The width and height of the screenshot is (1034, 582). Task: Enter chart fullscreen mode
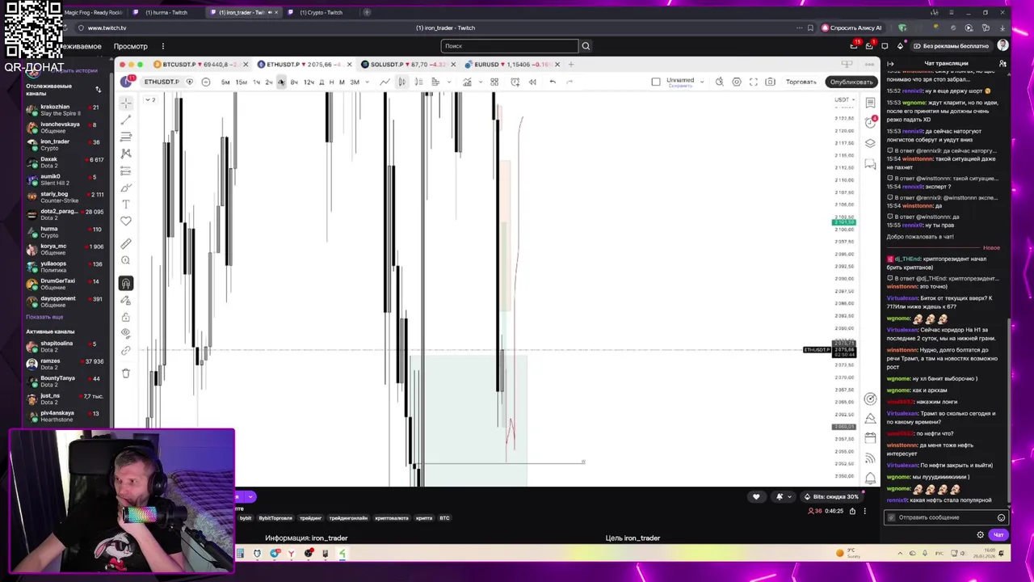[x=754, y=82]
